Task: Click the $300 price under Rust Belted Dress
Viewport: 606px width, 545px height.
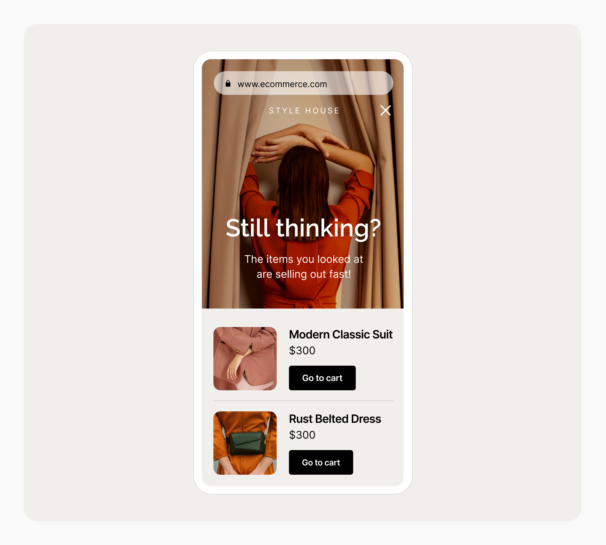Action: pos(302,435)
